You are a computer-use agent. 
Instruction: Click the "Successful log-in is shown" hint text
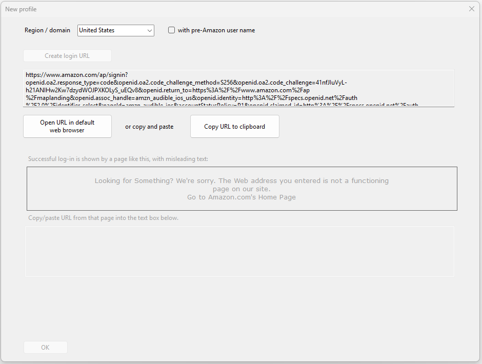(x=118, y=159)
